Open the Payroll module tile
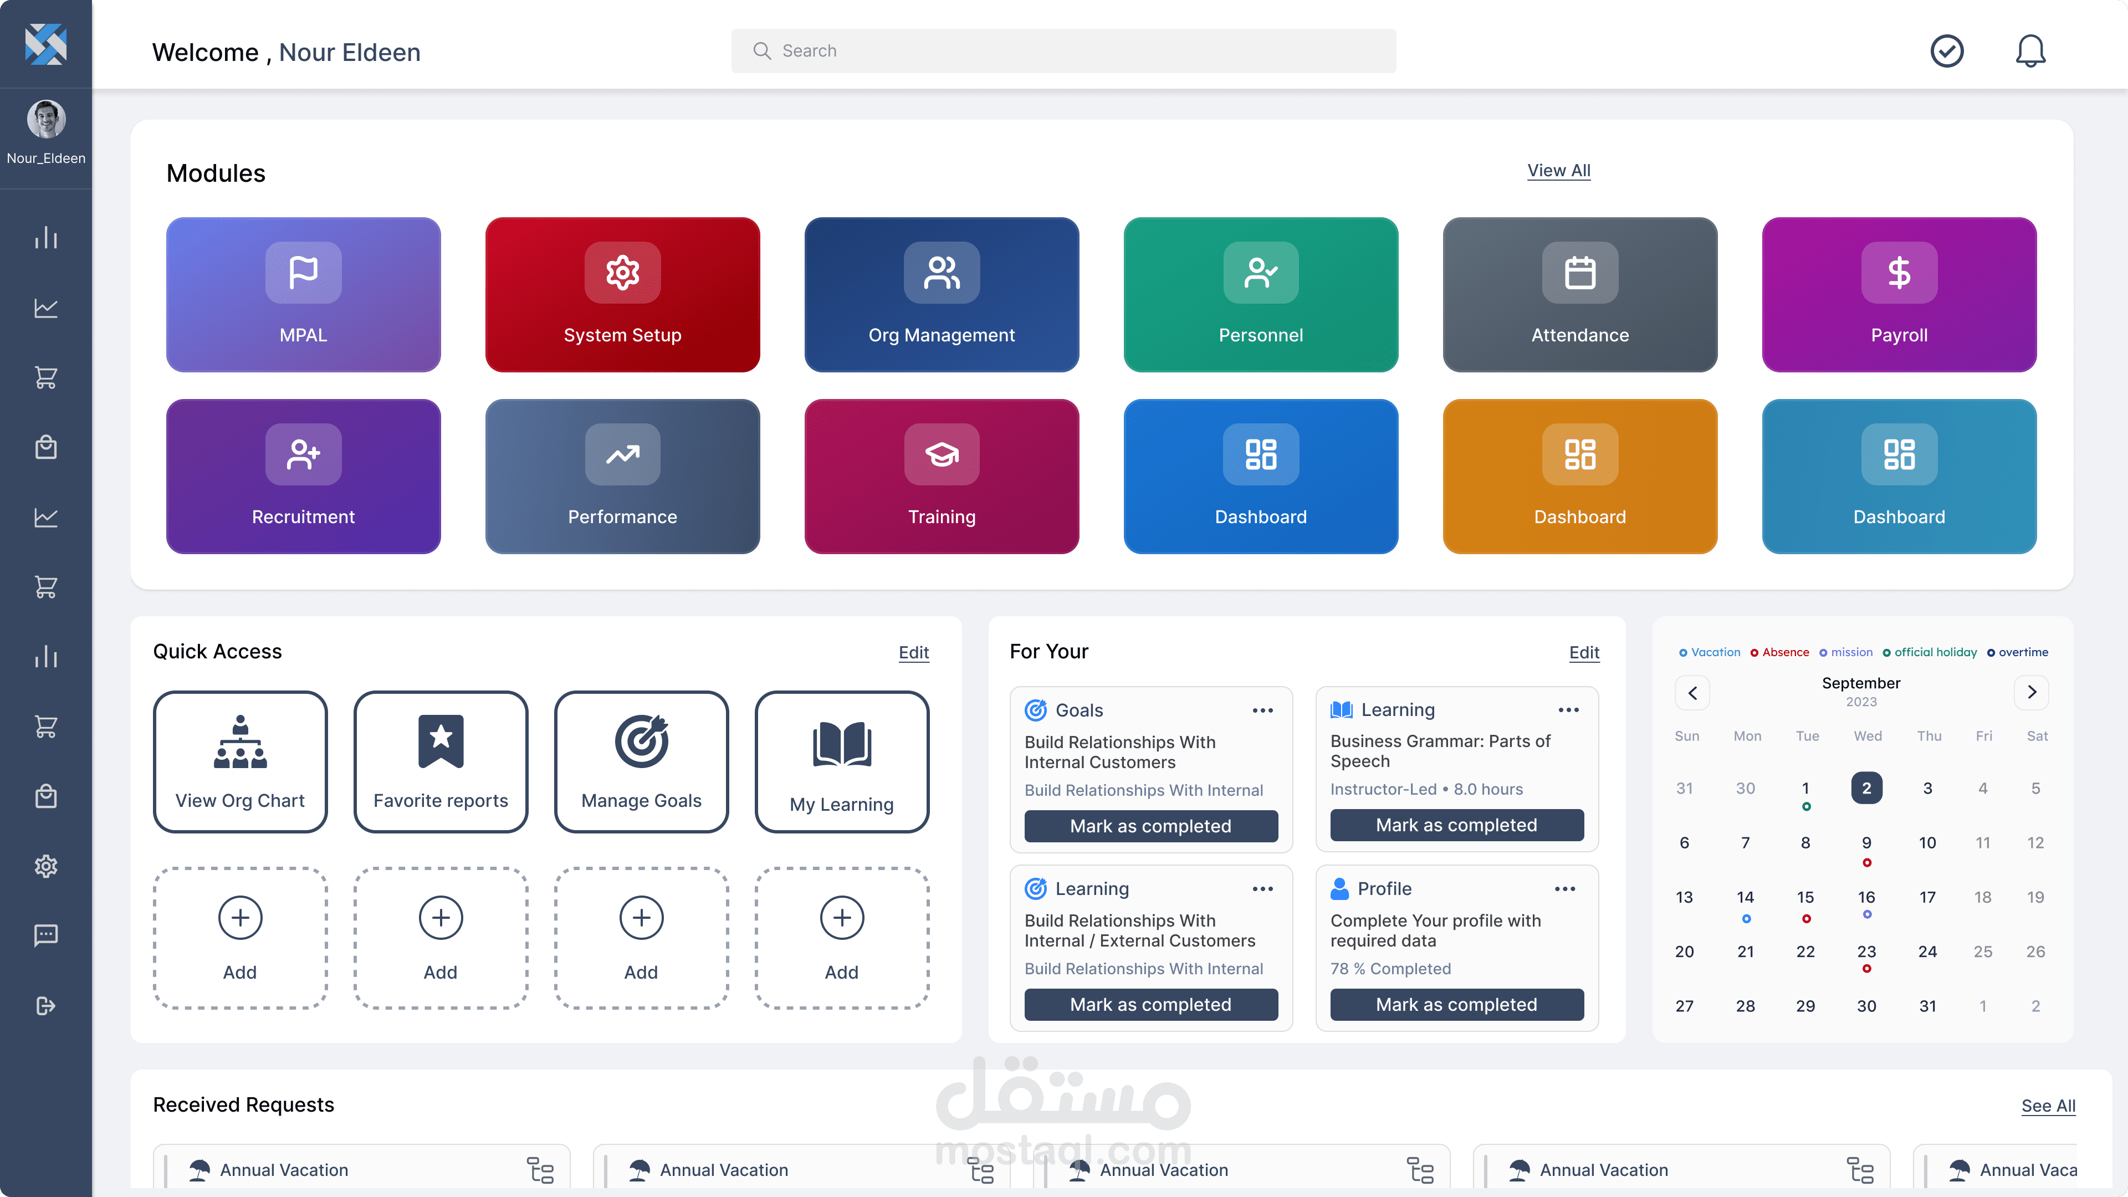Viewport: 2128px width, 1197px height. (x=1899, y=295)
